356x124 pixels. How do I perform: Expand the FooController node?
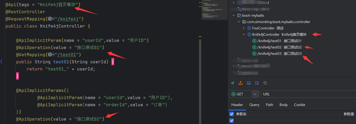[x=244, y=28]
